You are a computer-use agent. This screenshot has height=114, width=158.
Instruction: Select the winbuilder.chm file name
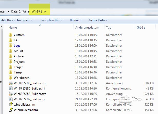24,105
